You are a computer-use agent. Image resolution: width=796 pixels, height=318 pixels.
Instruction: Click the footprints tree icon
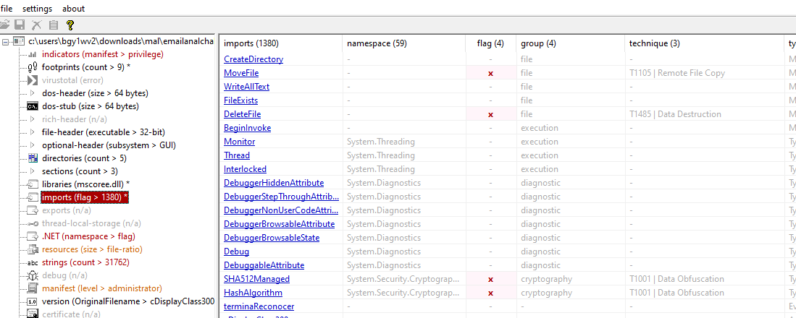[33, 67]
